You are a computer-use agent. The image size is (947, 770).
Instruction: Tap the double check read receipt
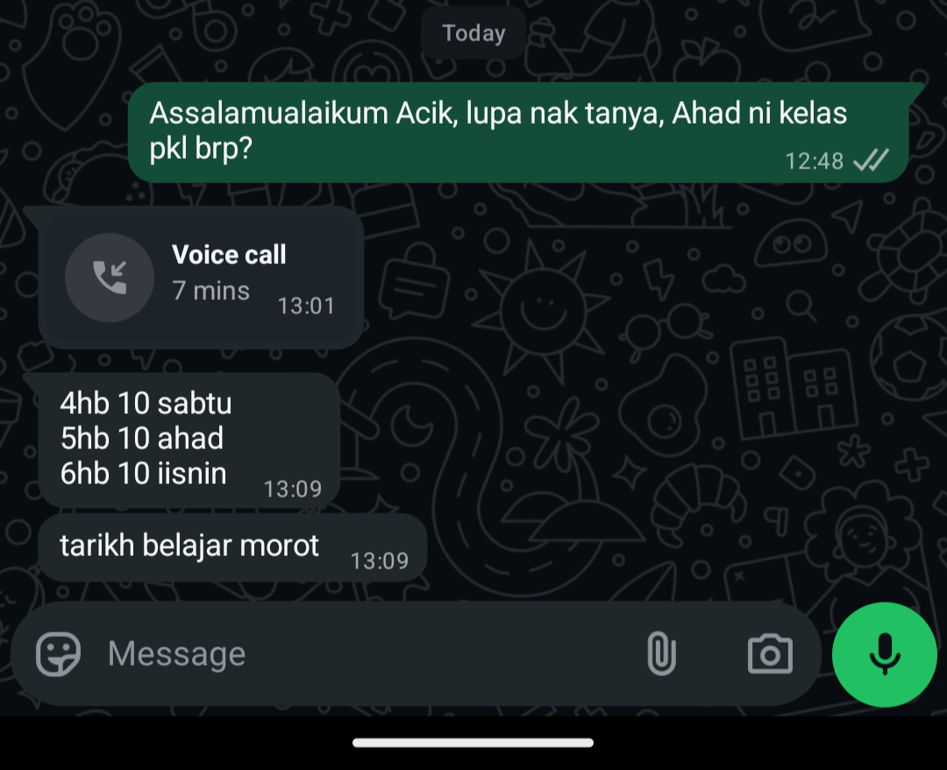tap(871, 160)
